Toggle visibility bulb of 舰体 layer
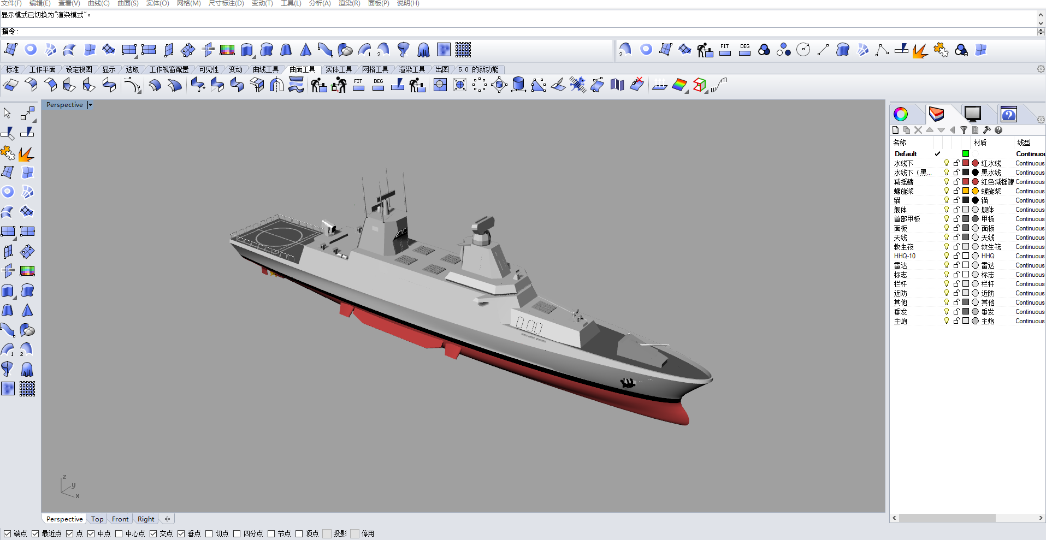The image size is (1046, 540). click(x=947, y=210)
